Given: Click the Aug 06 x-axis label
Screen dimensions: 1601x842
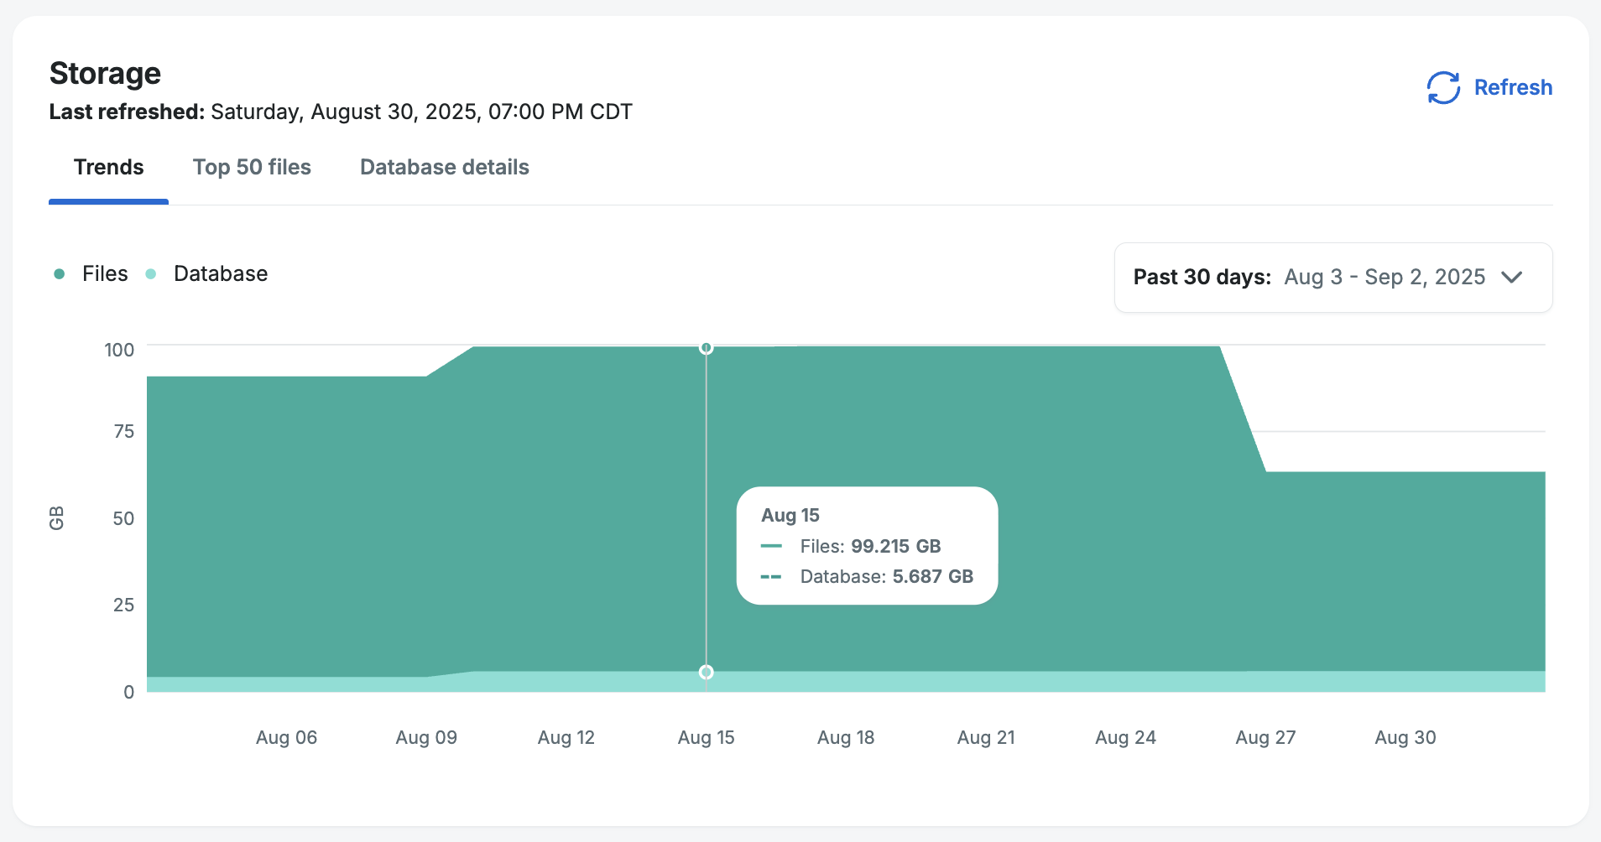Looking at the screenshot, I should click(286, 738).
